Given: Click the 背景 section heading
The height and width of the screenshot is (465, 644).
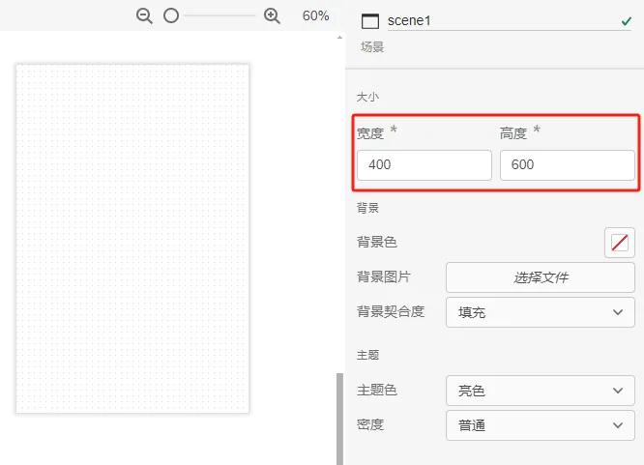Looking at the screenshot, I should point(367,208).
